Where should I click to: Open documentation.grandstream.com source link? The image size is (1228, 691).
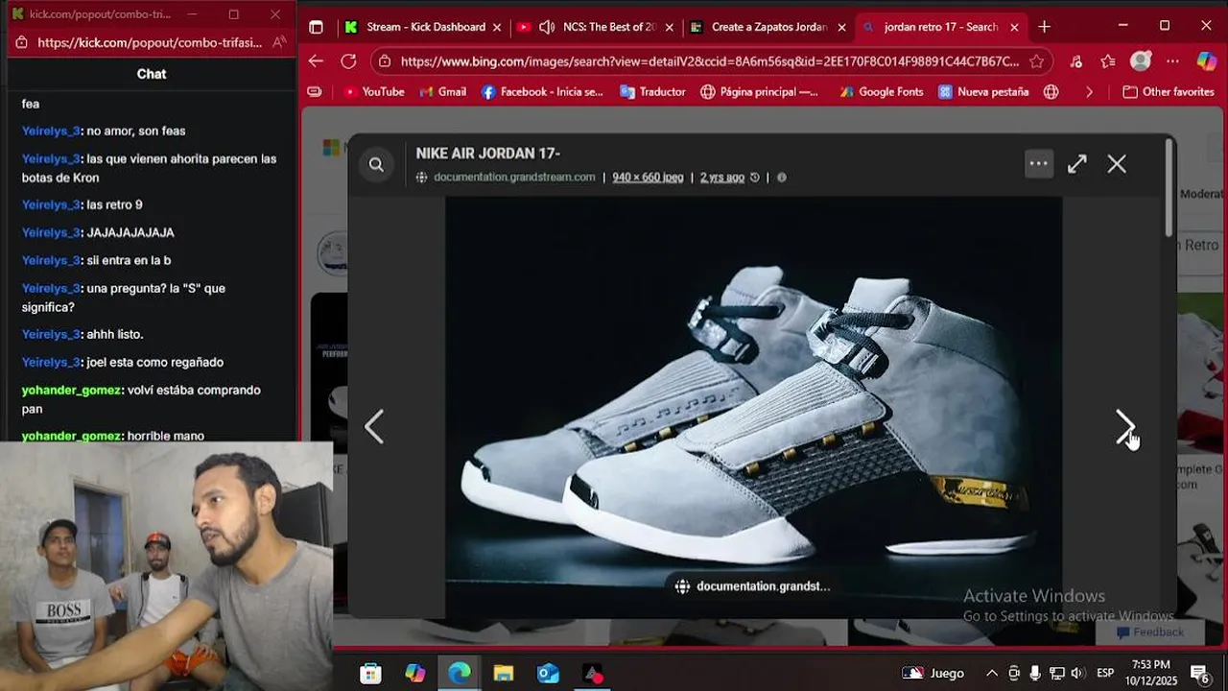pyautogui.click(x=514, y=178)
